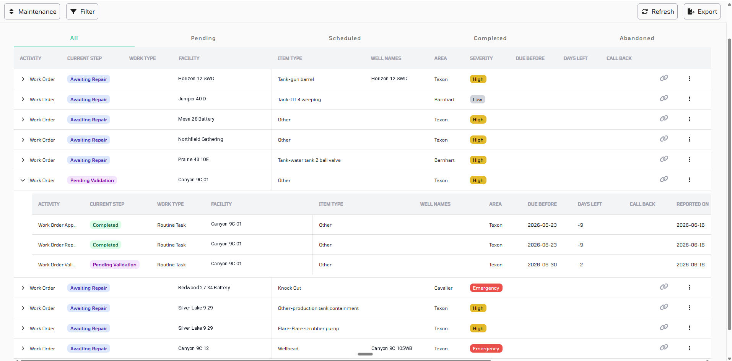Open link icon for Redwood 27-34 Battery row

664,287
